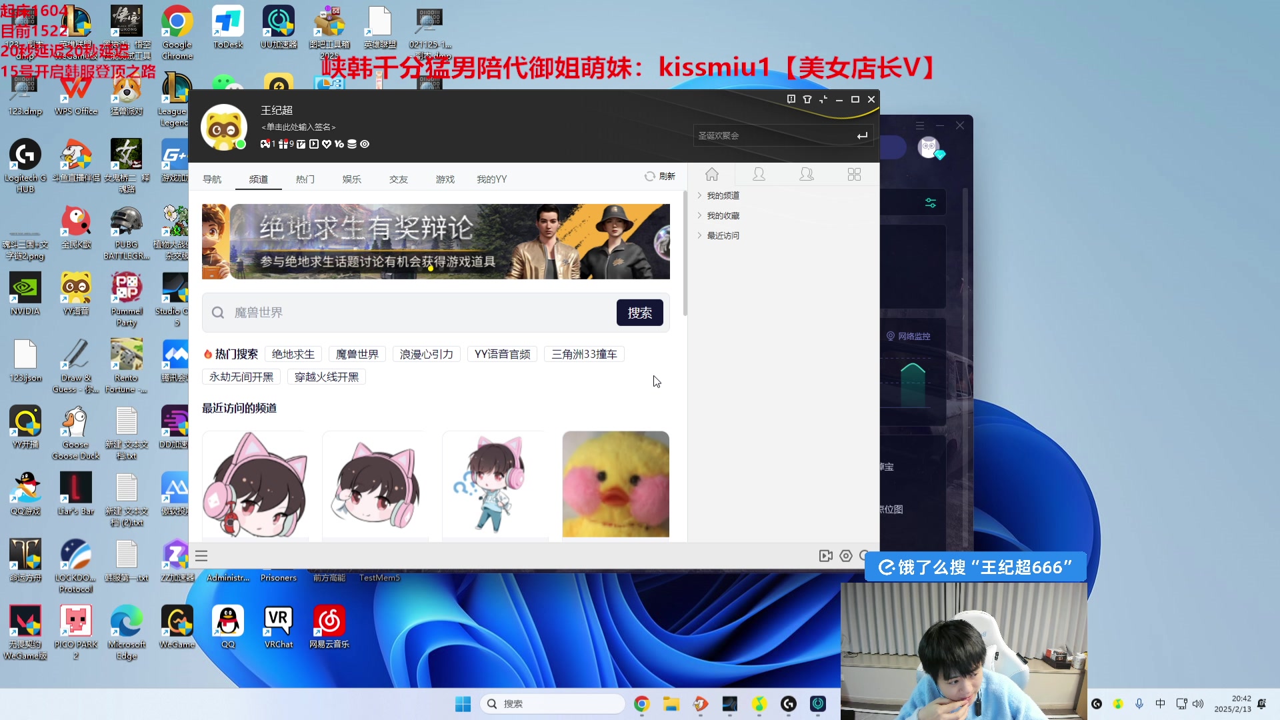
Task: Click the coins stack icon in YY header
Action: point(352,144)
